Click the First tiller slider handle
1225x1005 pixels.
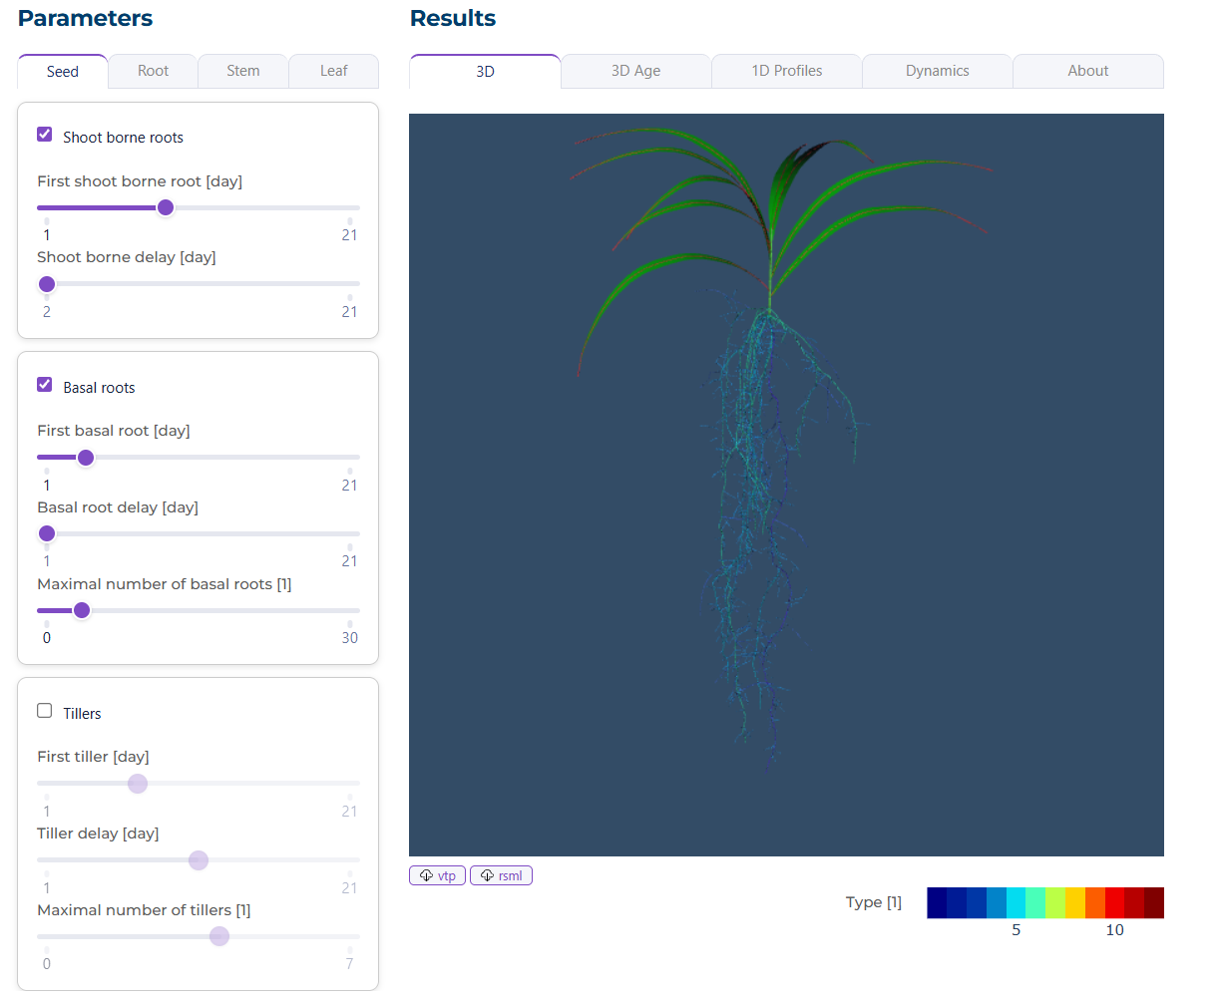(x=138, y=784)
